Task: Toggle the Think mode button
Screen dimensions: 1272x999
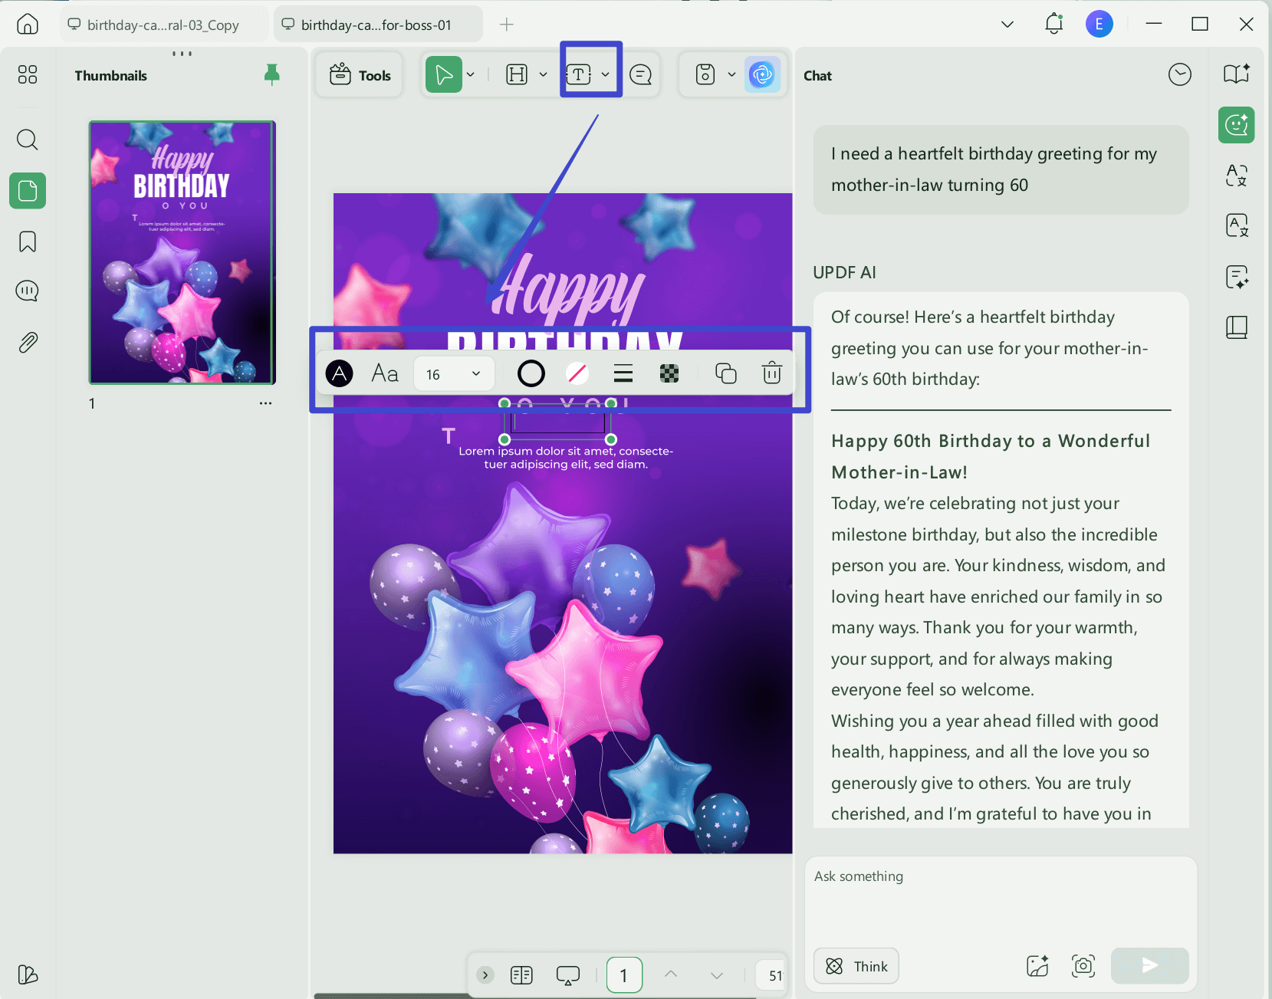Action: (856, 966)
